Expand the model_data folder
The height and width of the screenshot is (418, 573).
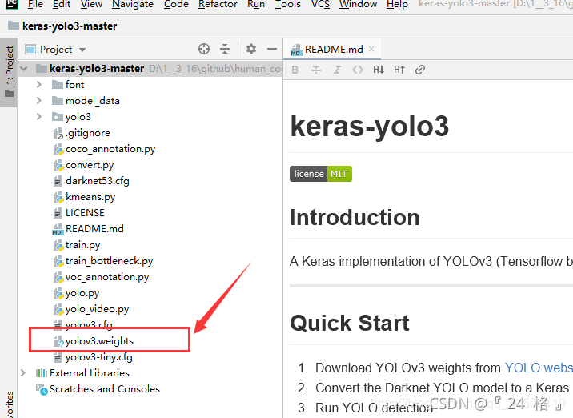[39, 101]
